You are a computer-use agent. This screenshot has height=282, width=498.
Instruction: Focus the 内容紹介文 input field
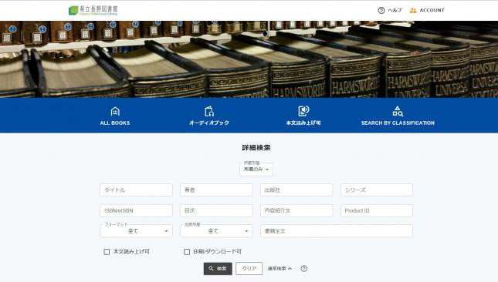[296, 210]
